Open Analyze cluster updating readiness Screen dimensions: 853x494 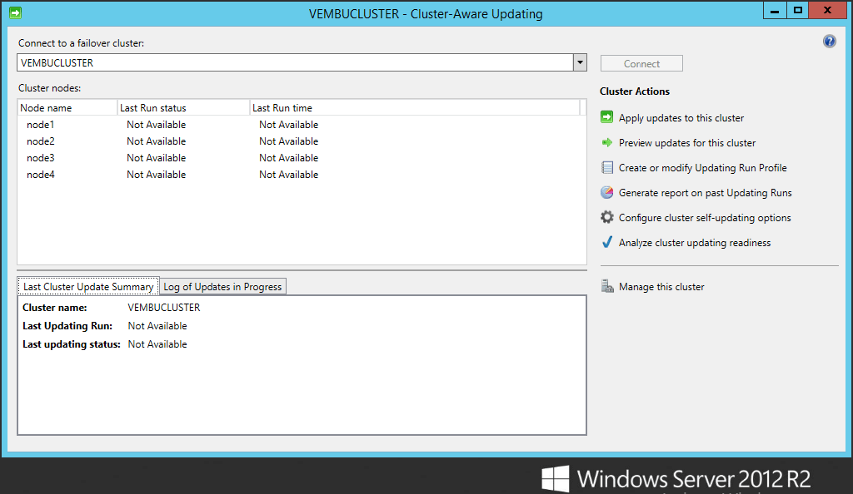click(695, 243)
